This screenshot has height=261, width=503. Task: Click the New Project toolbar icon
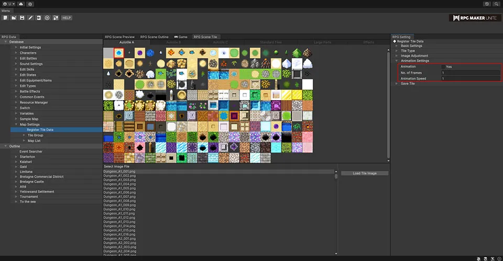coord(5,18)
